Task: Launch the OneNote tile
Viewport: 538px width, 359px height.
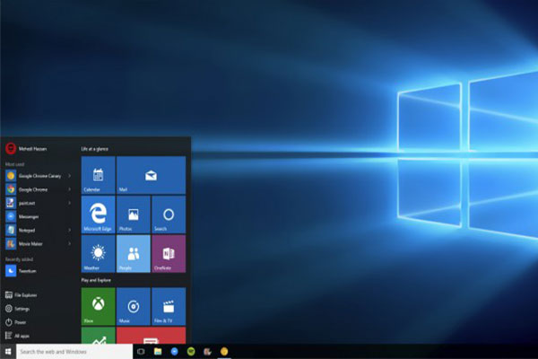Action: (x=169, y=254)
